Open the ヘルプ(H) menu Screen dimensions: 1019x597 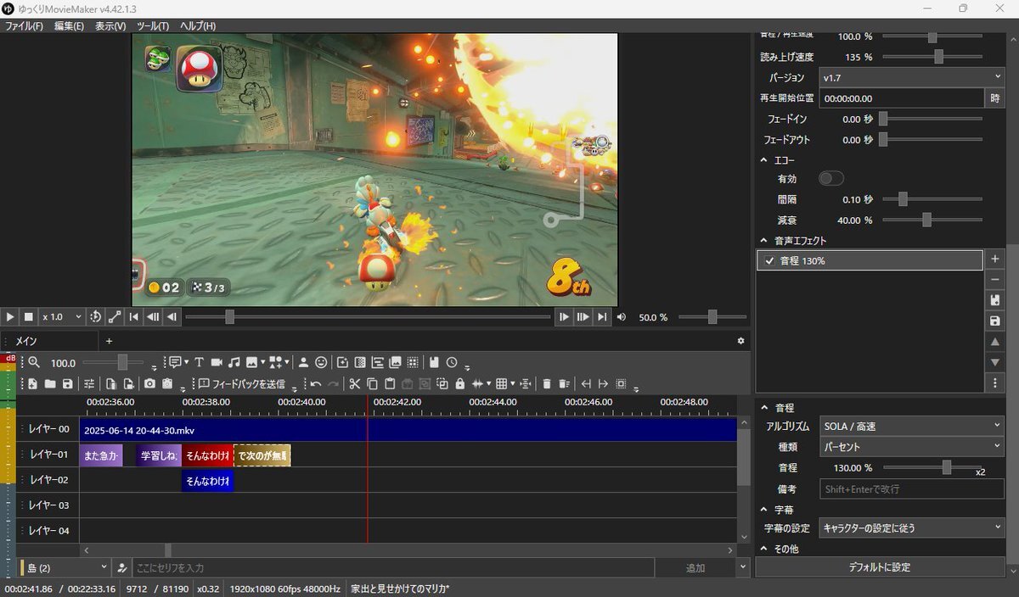click(x=198, y=26)
